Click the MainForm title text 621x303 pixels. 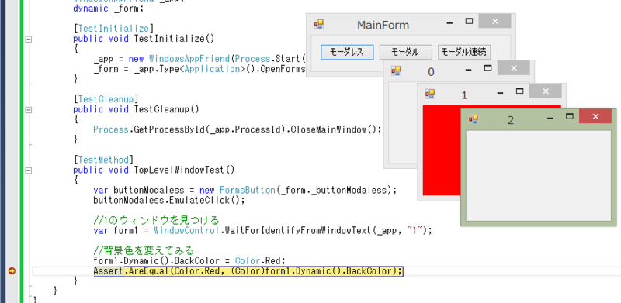(383, 26)
